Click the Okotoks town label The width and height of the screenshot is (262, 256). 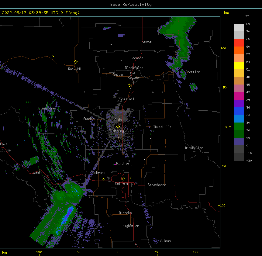click(125, 213)
